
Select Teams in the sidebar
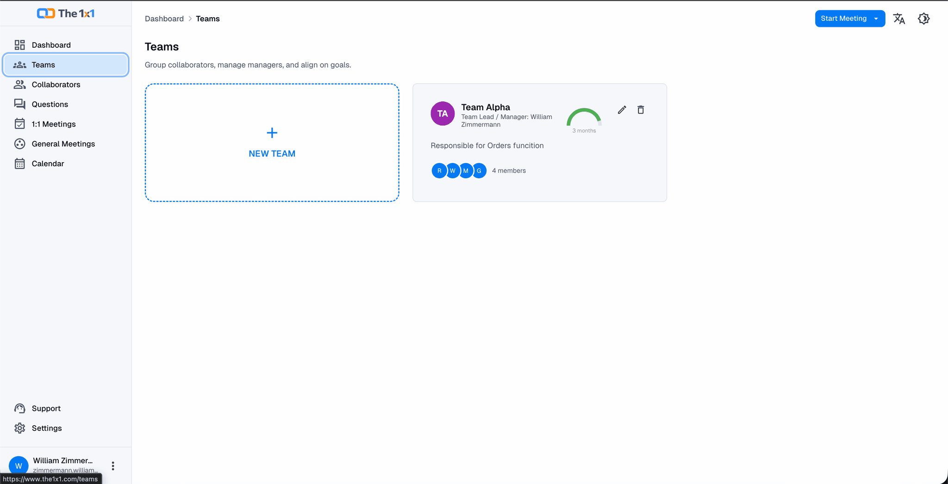click(x=44, y=64)
